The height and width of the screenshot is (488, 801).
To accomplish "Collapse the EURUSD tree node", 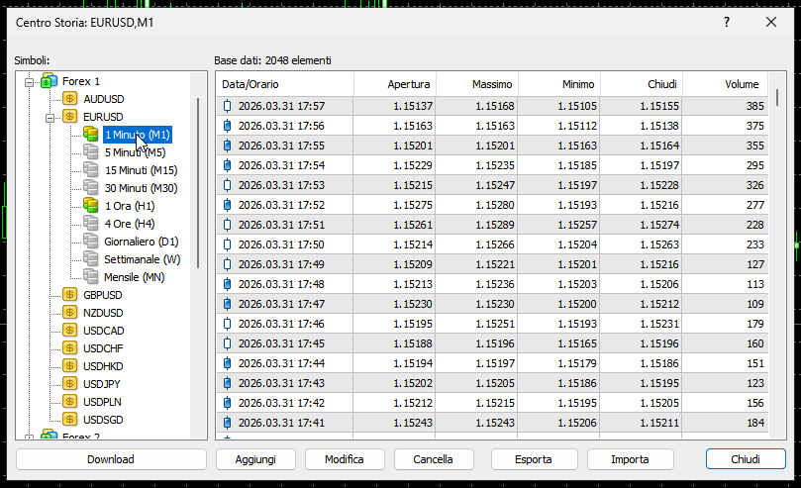I will click(50, 118).
